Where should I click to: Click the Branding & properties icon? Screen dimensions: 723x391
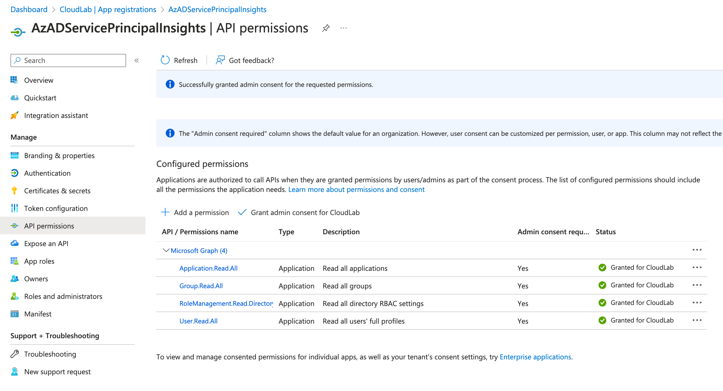tap(14, 155)
